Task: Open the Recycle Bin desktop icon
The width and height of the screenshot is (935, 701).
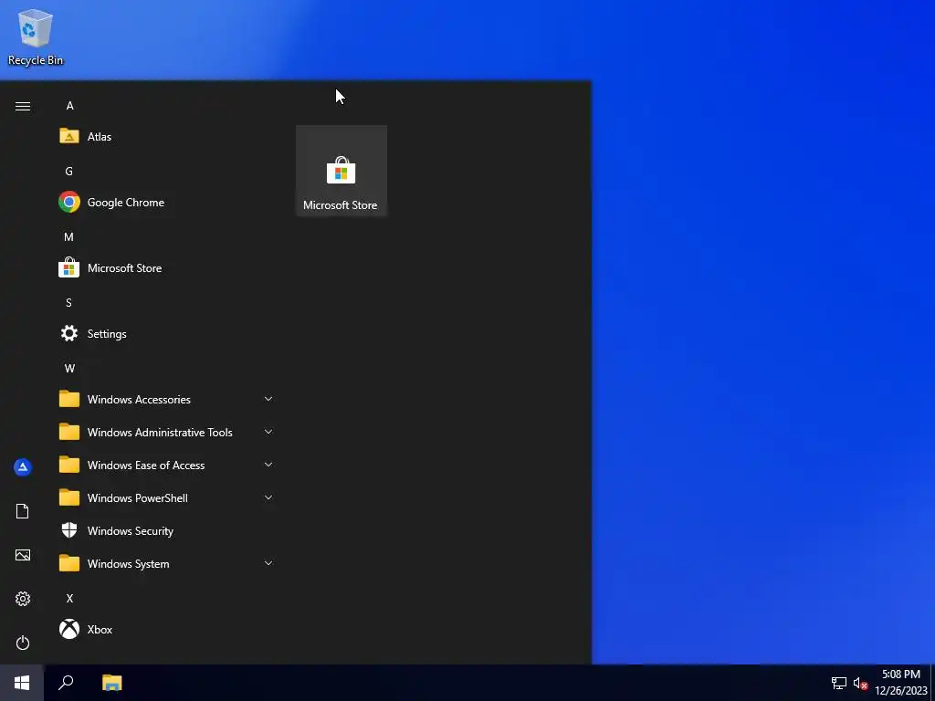Action: point(36,37)
